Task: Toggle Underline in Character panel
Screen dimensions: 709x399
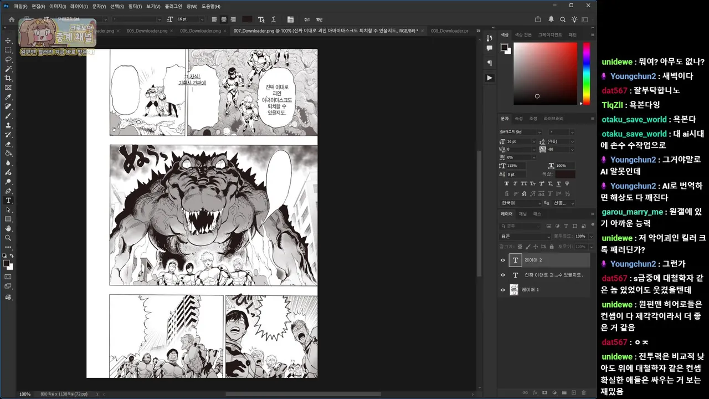Action: tap(558, 183)
